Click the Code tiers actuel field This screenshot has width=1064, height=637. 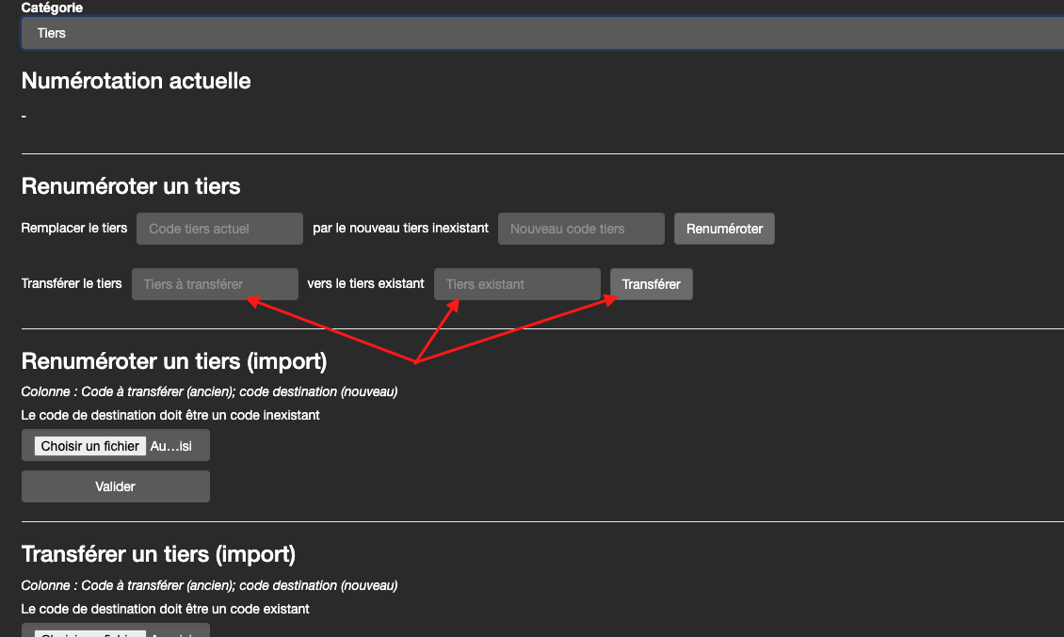[219, 229]
